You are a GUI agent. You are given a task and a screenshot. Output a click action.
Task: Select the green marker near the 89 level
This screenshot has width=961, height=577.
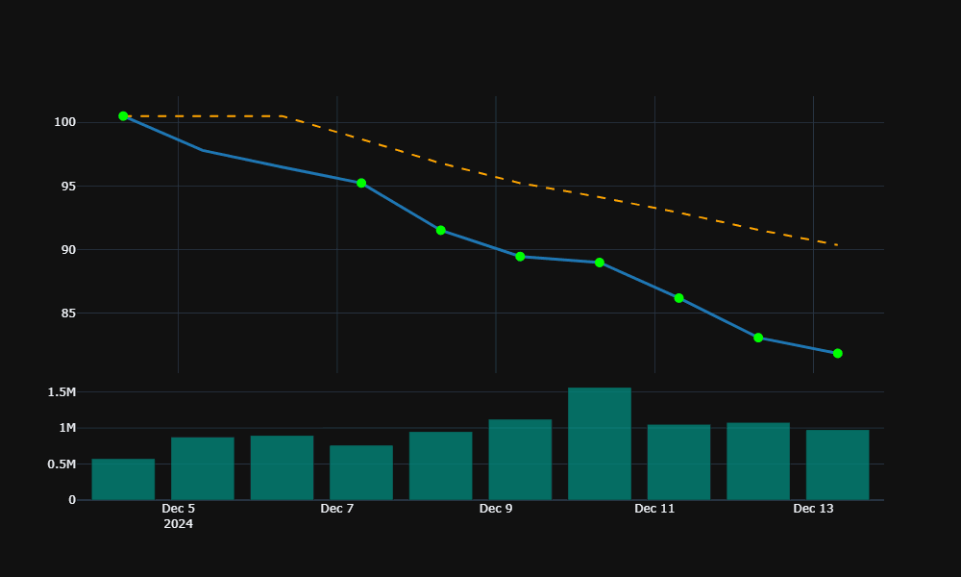pos(599,261)
